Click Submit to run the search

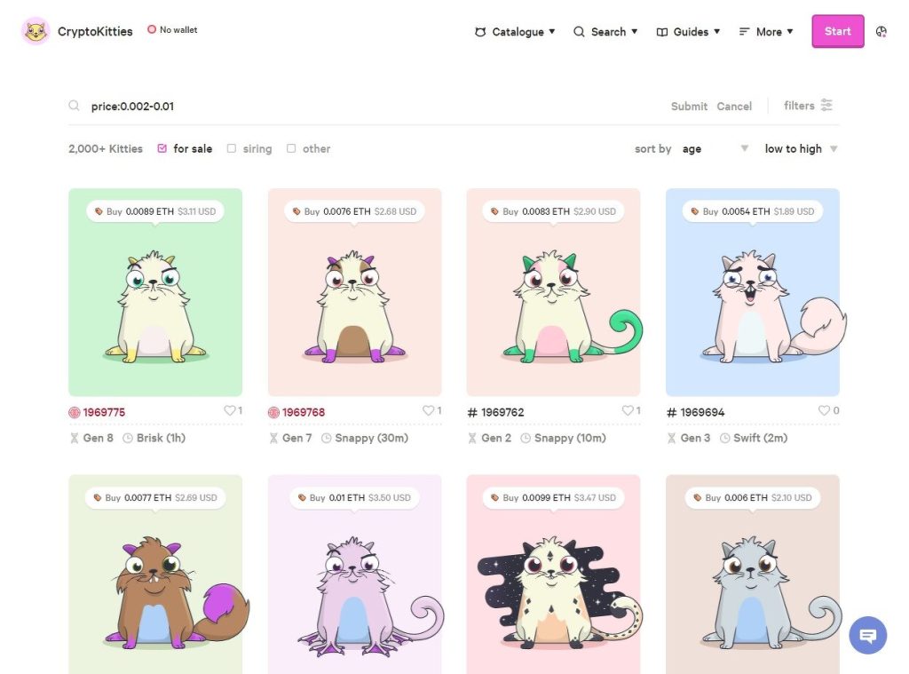click(x=689, y=107)
